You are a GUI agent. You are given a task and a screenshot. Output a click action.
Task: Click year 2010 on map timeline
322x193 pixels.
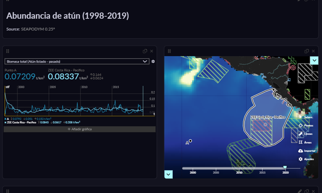tap(239, 172)
